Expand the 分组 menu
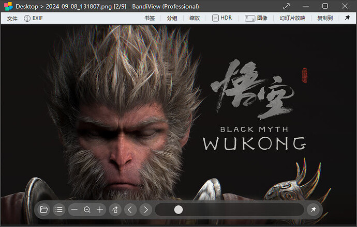 coord(172,18)
